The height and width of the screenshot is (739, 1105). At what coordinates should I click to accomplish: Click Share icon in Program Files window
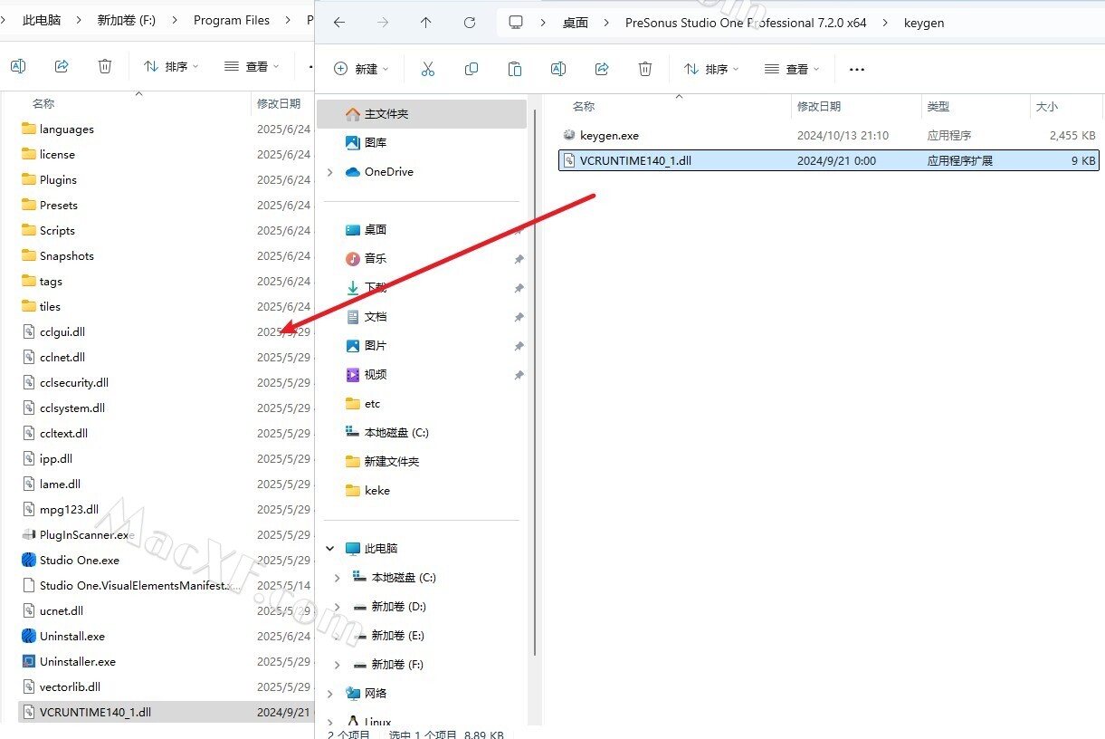[x=62, y=66]
